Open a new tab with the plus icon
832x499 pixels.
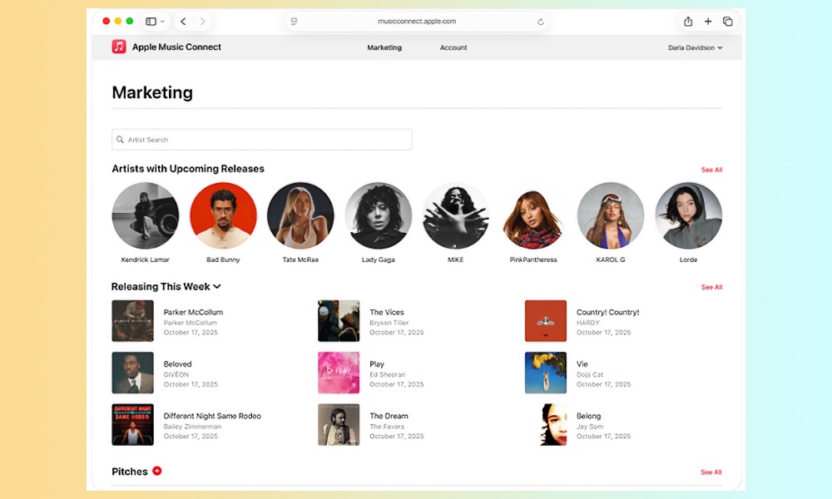coord(708,21)
